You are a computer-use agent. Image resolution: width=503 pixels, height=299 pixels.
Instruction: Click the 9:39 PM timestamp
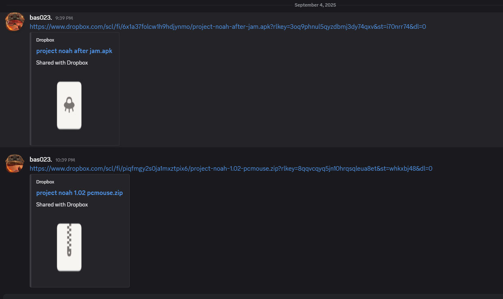pyautogui.click(x=64, y=18)
